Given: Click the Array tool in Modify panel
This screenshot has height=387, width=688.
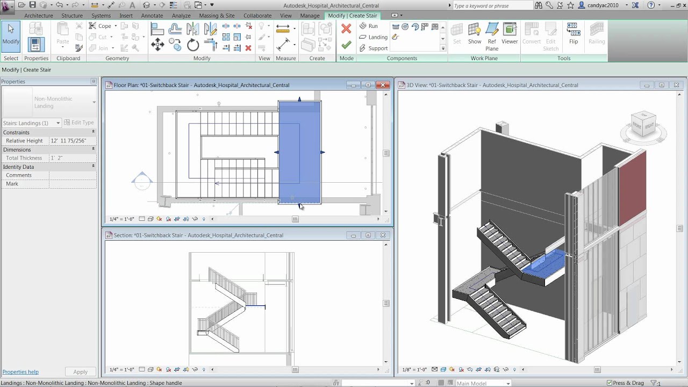Looking at the screenshot, I should pos(226,37).
